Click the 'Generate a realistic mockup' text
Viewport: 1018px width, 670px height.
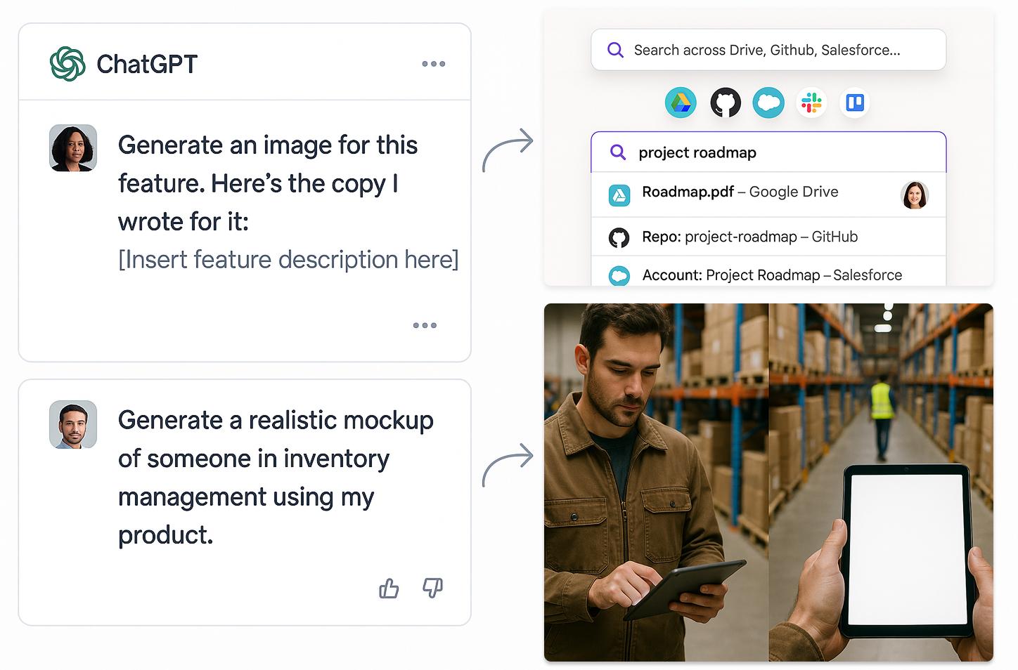pyautogui.click(x=276, y=420)
